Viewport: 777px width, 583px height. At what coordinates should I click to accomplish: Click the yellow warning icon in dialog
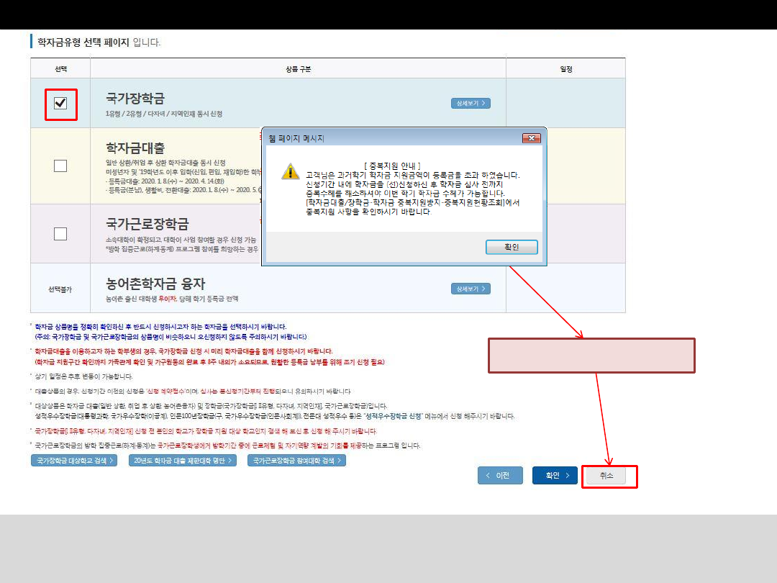(289, 171)
